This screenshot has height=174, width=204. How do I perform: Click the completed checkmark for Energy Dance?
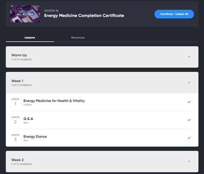pyautogui.click(x=189, y=138)
